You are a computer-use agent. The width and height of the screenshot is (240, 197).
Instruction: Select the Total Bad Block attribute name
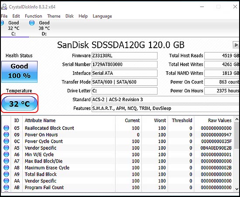(x=41, y=174)
